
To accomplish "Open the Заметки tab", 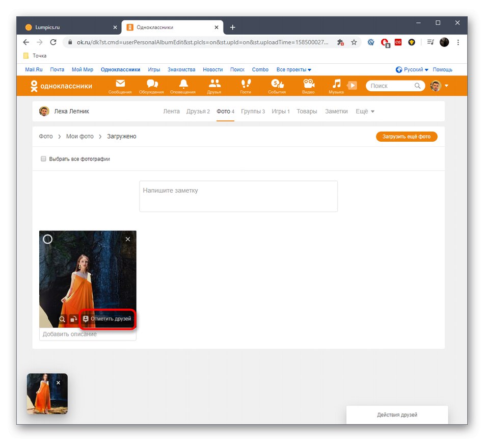I will 336,112.
